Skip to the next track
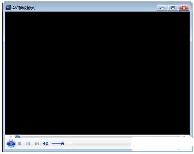The height and width of the screenshot is (154, 194). tap(37, 144)
